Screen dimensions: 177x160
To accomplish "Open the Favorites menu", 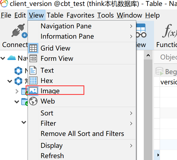I will (x=81, y=15).
